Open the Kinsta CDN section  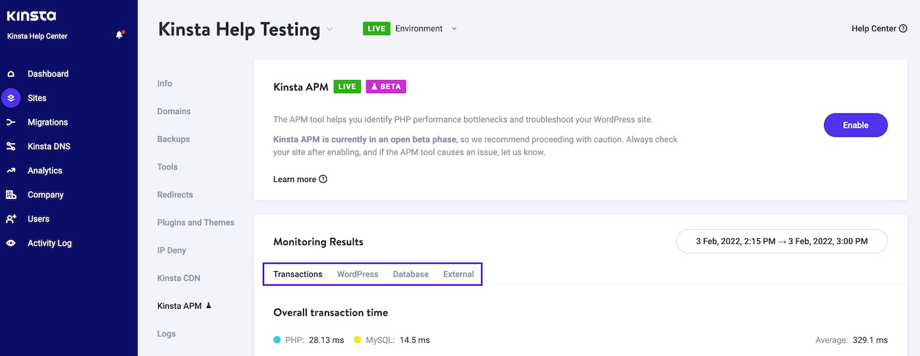[x=179, y=278]
